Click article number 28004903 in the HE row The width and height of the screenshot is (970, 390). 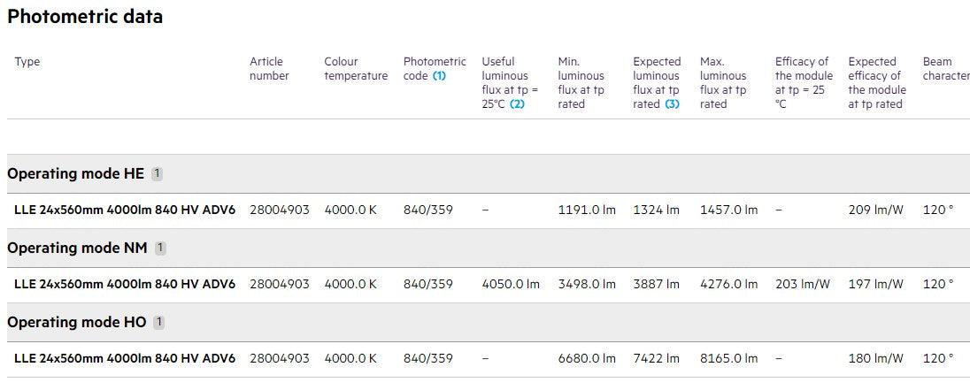point(280,210)
